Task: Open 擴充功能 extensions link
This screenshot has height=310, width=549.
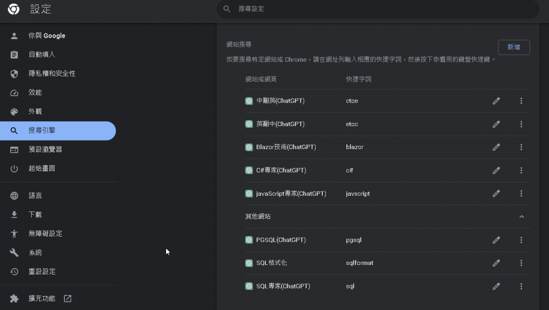Action: (x=58, y=298)
